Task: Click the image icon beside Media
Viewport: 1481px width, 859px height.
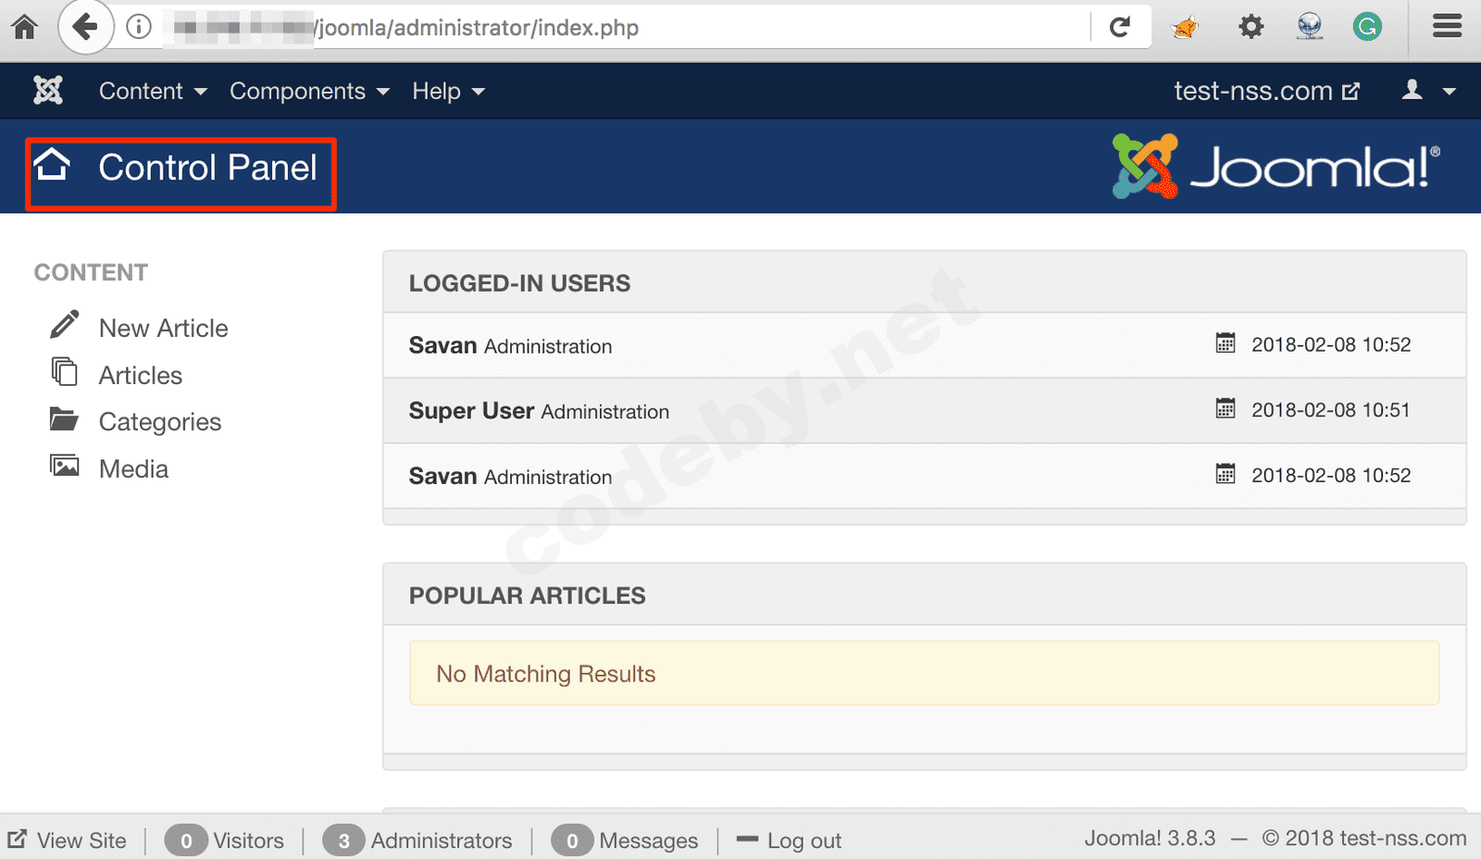Action: pos(64,466)
